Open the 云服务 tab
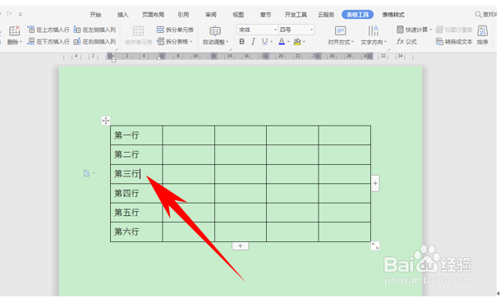 [x=326, y=15]
